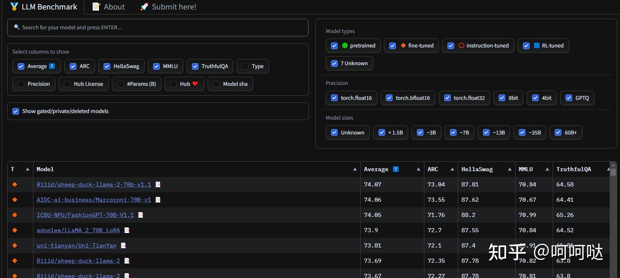Switch to the About tab
Screen dimensions: 620x278
[108, 7]
